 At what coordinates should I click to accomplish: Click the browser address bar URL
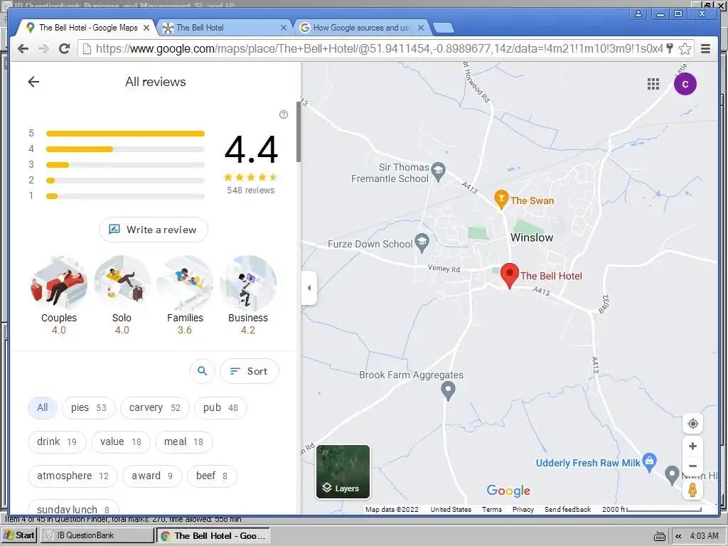pos(379,48)
